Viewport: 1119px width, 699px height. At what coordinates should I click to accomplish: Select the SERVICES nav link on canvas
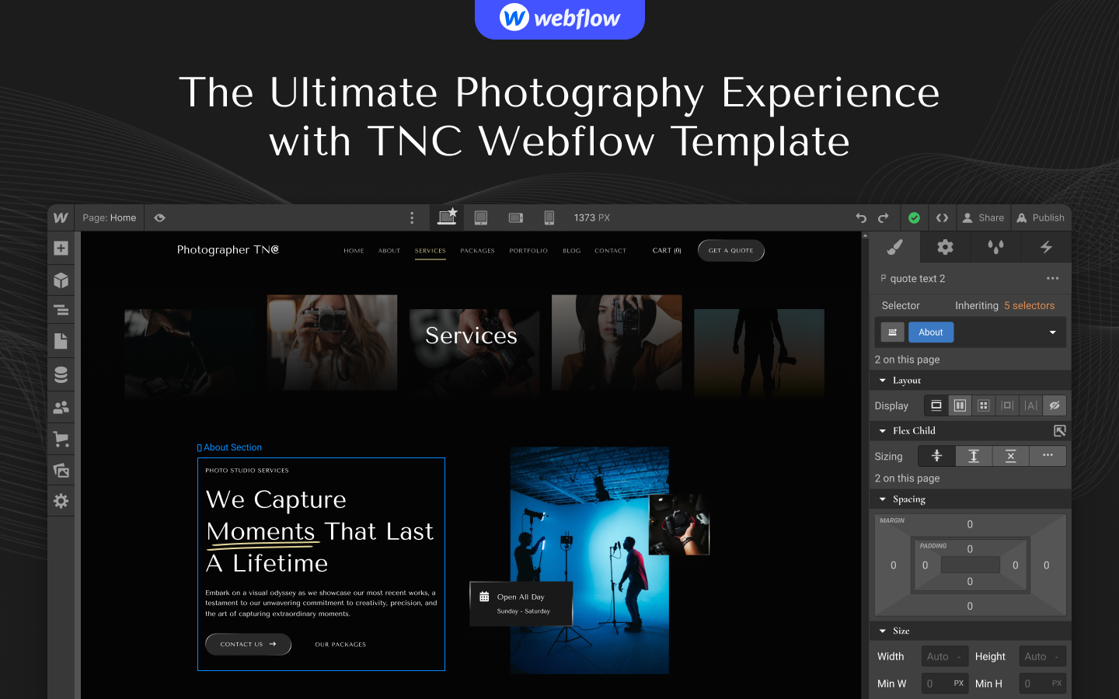coord(430,250)
